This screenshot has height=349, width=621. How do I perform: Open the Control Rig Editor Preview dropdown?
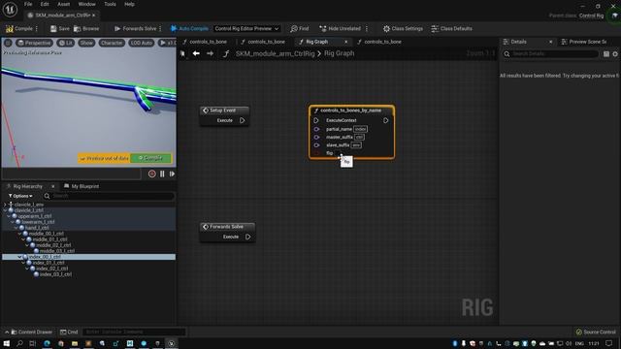pos(246,28)
